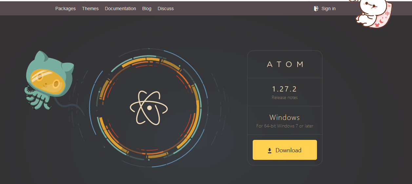This screenshot has width=412, height=184.
Task: Click "For 64-bit Windows 7 or later" text
Action: (x=285, y=126)
